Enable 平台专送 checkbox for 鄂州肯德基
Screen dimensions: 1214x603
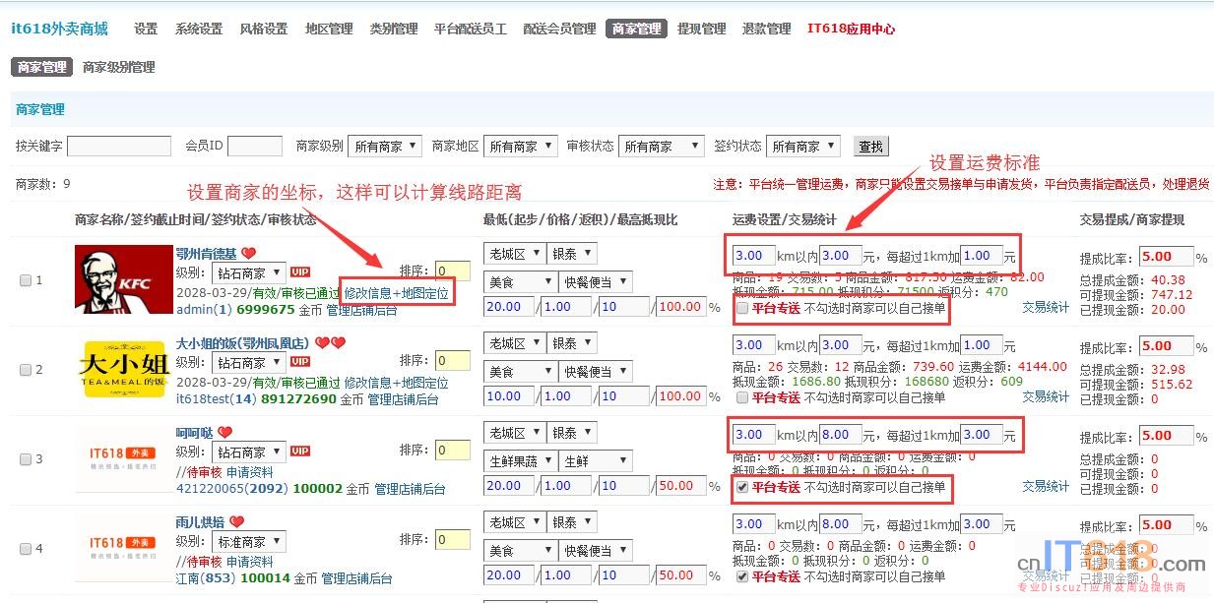[742, 309]
